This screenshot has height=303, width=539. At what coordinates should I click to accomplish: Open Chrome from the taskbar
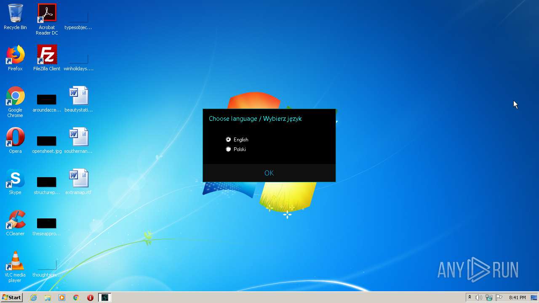[x=76, y=298]
